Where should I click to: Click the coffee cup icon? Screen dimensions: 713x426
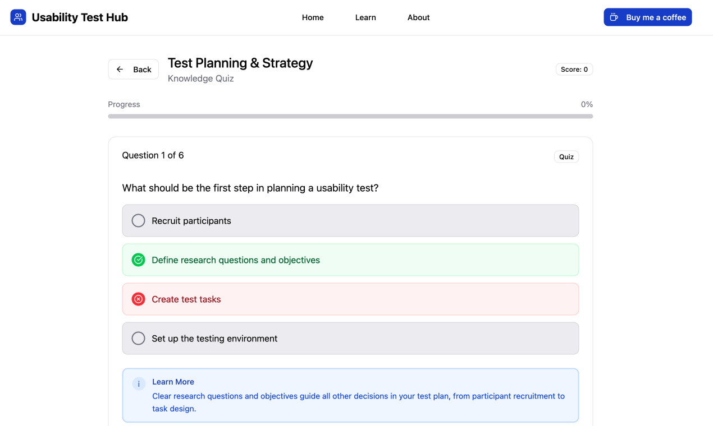pyautogui.click(x=614, y=17)
